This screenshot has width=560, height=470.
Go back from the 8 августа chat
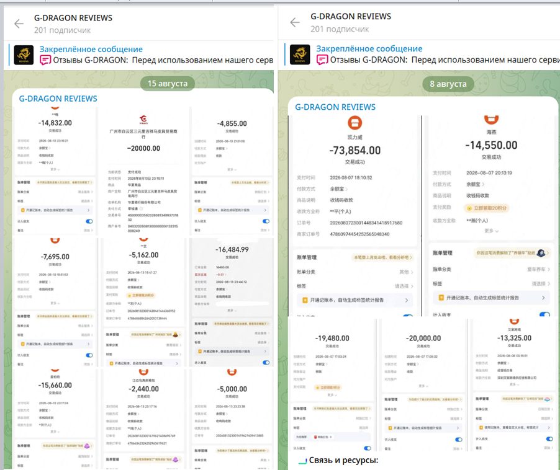point(295,22)
